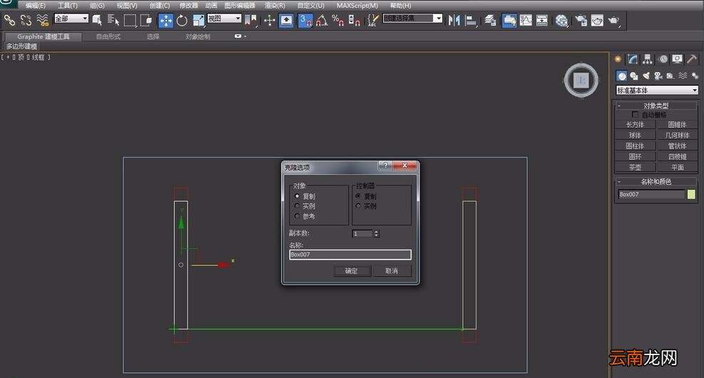Image resolution: width=704 pixels, height=378 pixels.
Task: Collapse 对象类型 rollout
Action: (x=656, y=106)
